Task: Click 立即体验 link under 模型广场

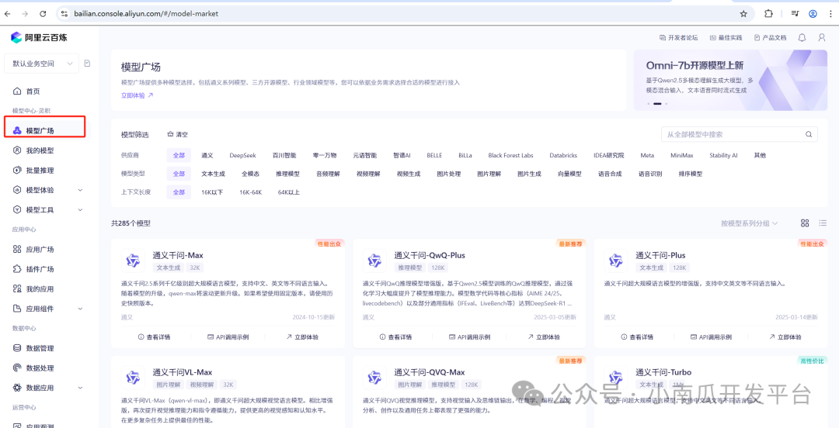Action: (x=137, y=95)
